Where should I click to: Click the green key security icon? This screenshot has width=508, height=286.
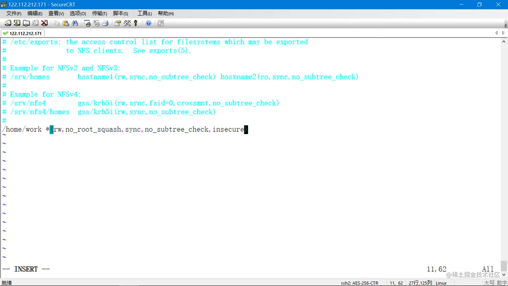pyautogui.click(x=135, y=23)
